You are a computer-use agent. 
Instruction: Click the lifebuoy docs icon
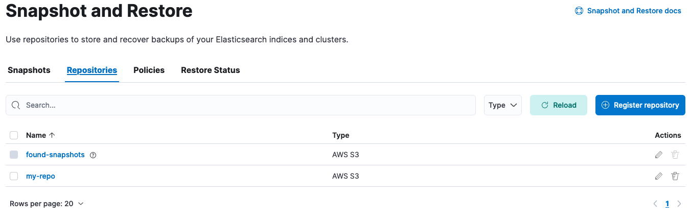[579, 11]
